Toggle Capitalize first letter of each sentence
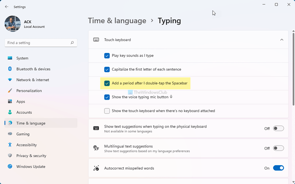The image size is (295, 184). (x=107, y=69)
